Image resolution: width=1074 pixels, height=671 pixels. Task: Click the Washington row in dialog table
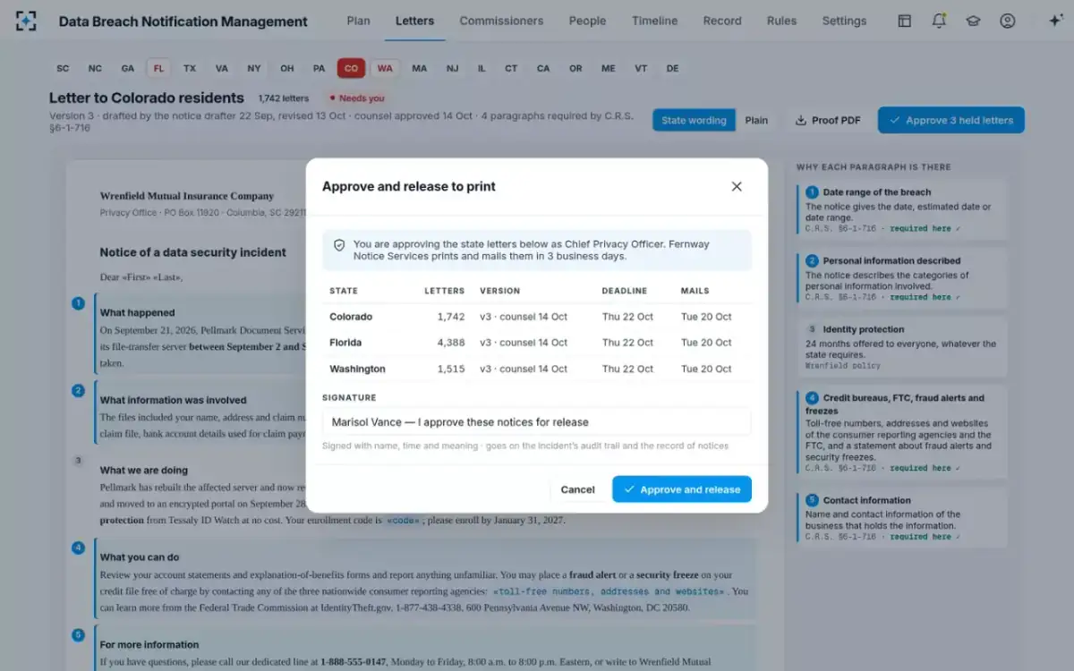pos(537,369)
